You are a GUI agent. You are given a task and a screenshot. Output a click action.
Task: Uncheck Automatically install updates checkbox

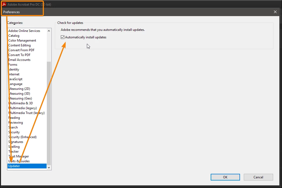(62, 37)
